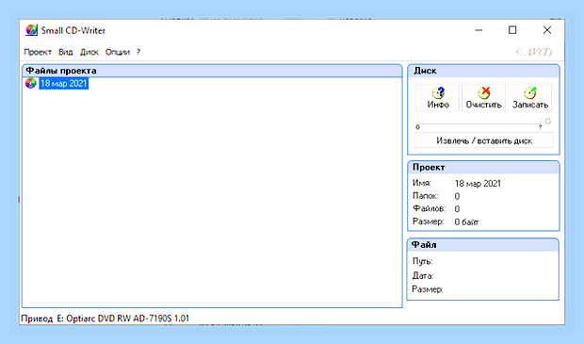Click the disc capacity progress bar
This screenshot has width=584, height=344.
tap(479, 124)
